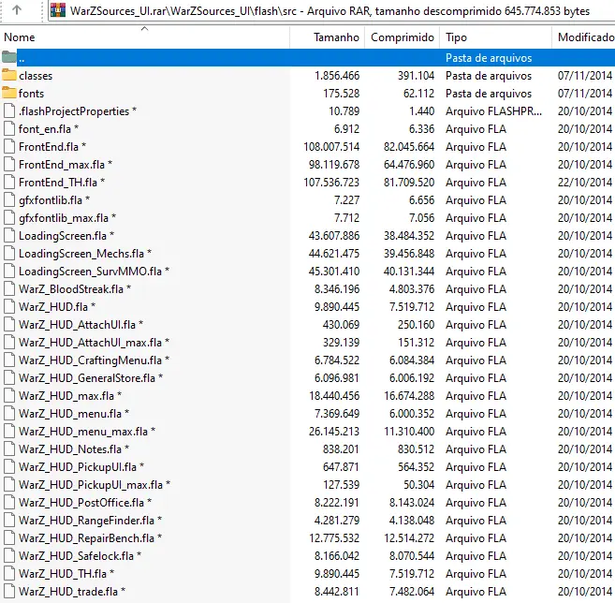The image size is (615, 603).
Task: Click date 22/10/2014 of FrontEnd_TH.fla
Action: [x=585, y=182]
